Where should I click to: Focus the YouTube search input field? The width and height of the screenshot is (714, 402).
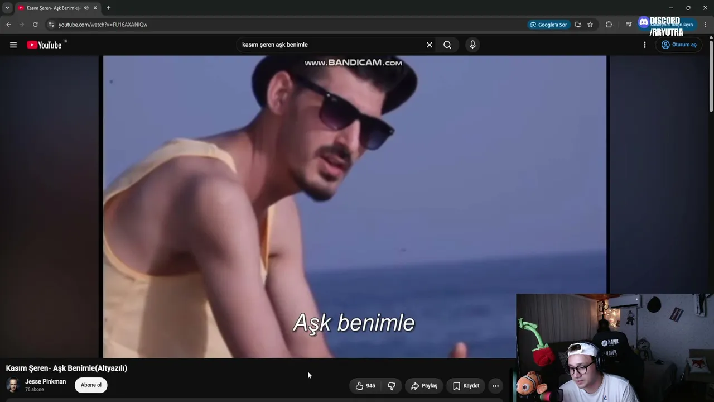330,45
